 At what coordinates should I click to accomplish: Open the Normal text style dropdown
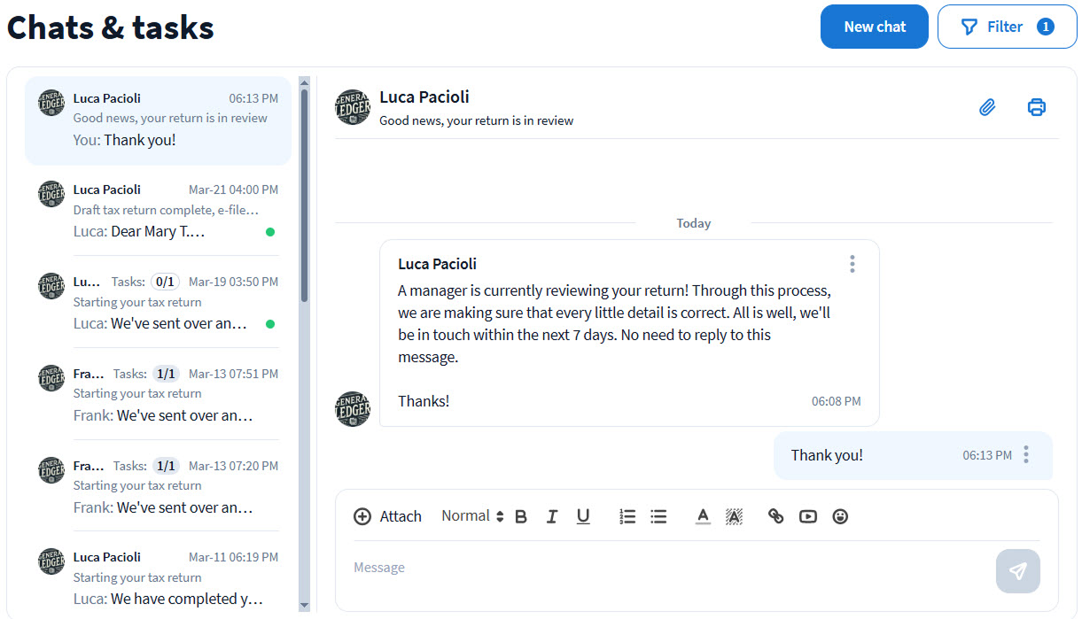[x=471, y=516]
